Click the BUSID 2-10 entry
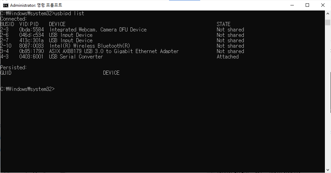Screen dimensions: 331x173 [6, 46]
